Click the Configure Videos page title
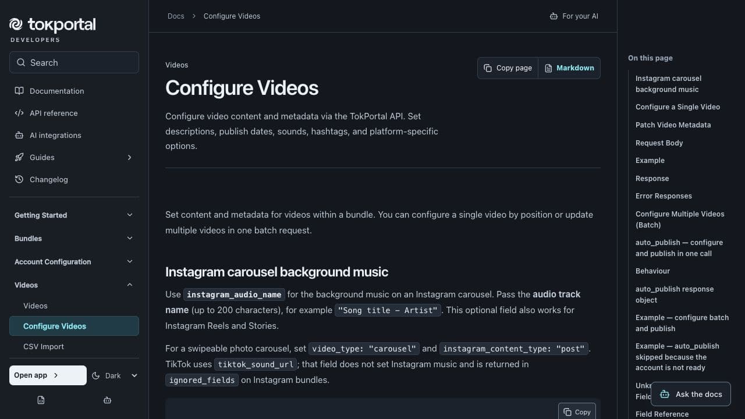 click(x=242, y=88)
